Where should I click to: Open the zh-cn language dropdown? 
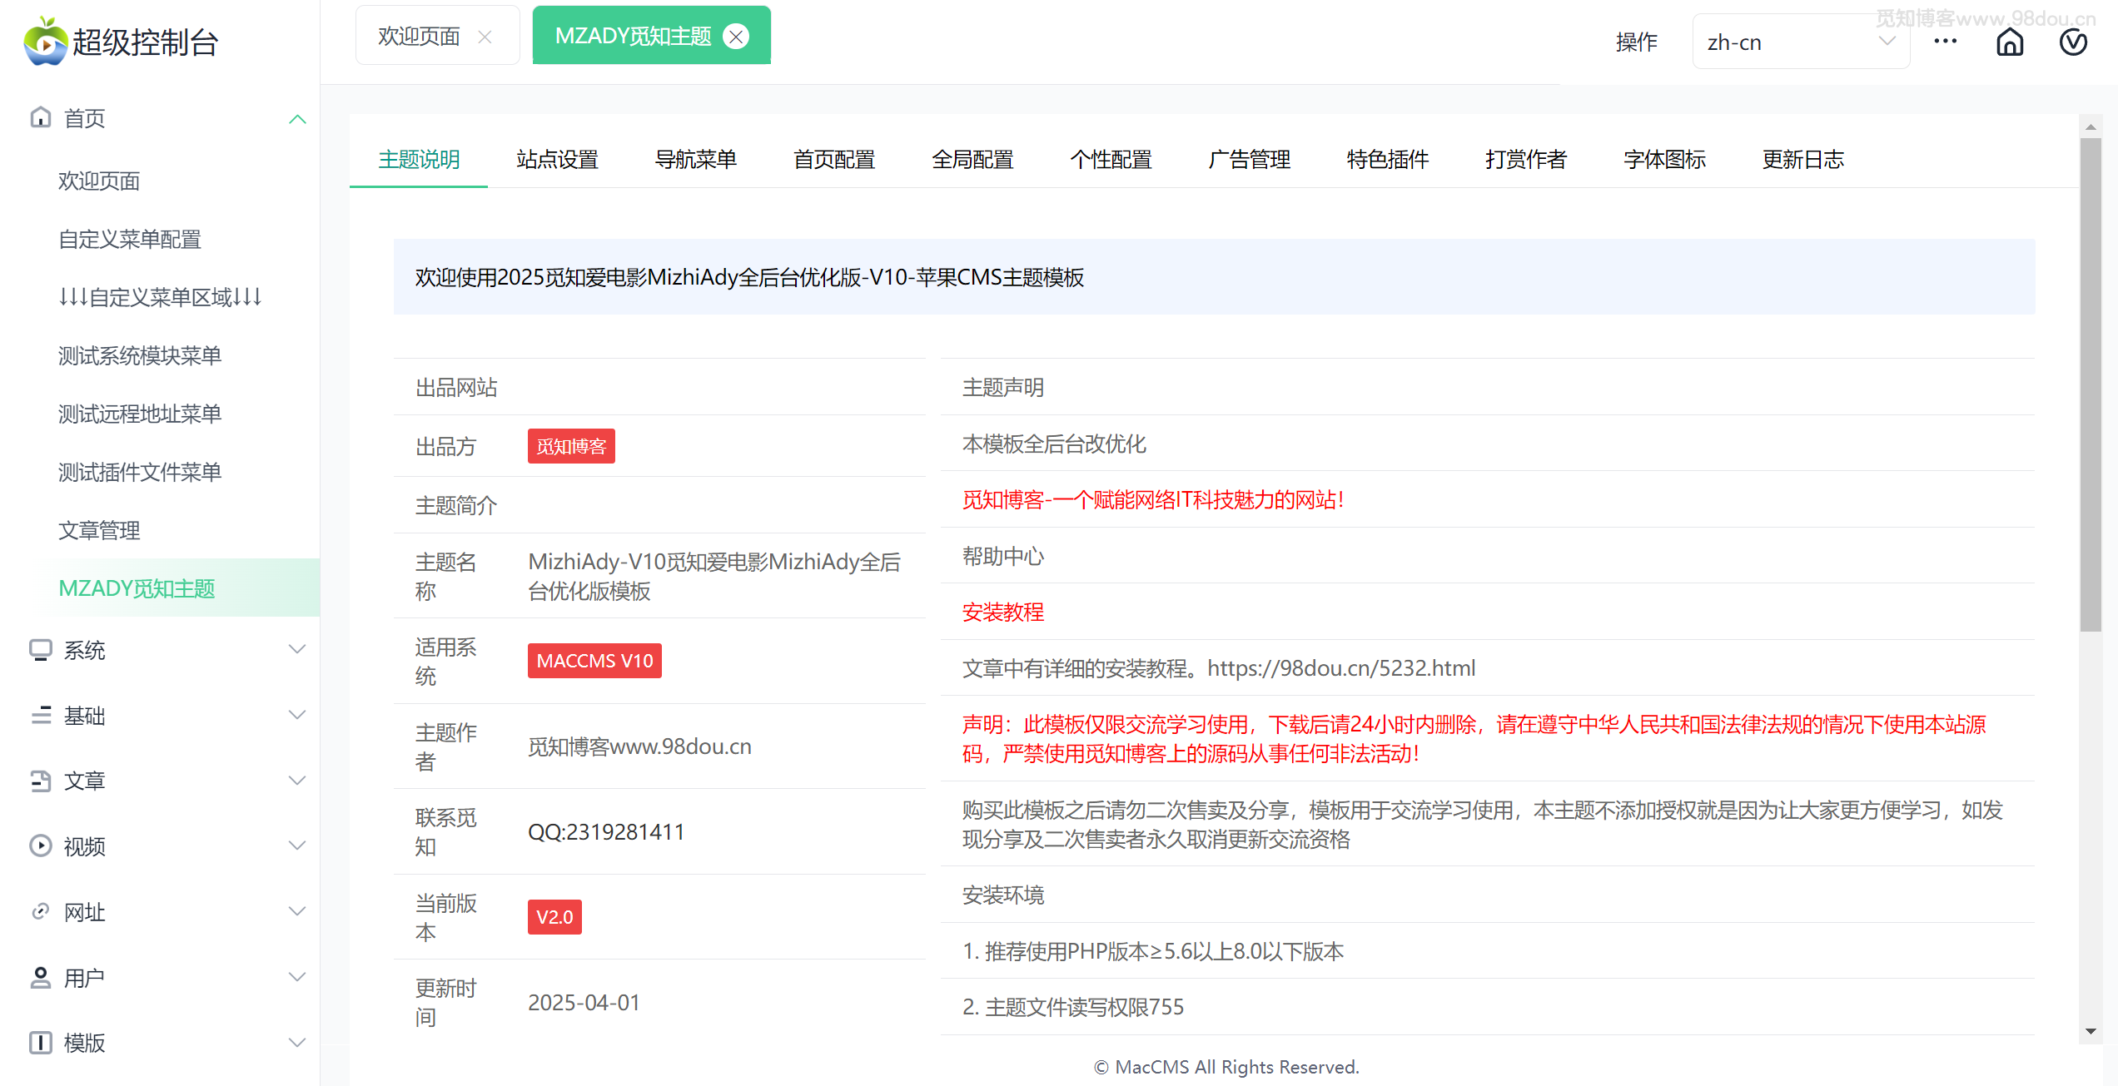point(1801,42)
